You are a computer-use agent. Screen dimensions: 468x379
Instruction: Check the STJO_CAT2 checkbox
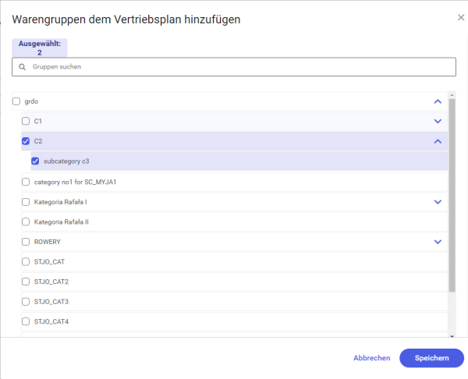26,282
